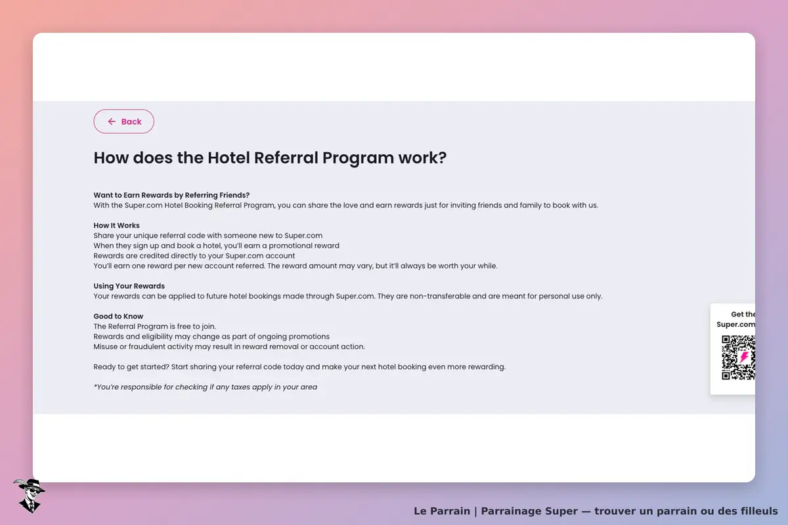This screenshot has height=525, width=788.
Task: Click the 'Good to Know' subheading
Action: coord(118,316)
